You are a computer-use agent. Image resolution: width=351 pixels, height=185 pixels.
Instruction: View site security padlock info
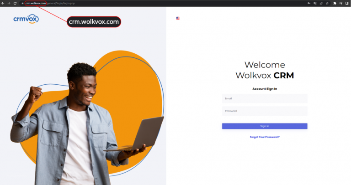tap(22, 3)
